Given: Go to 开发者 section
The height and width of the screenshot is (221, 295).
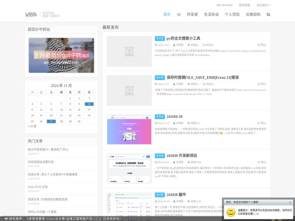Looking at the screenshot, I should pos(192,14).
